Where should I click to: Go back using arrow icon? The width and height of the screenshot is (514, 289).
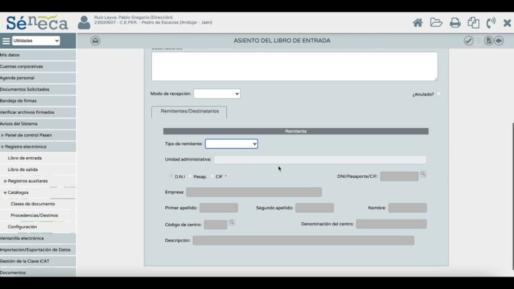click(x=499, y=41)
